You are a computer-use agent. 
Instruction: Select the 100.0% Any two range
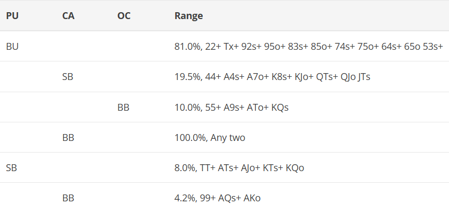pyautogui.click(x=210, y=137)
